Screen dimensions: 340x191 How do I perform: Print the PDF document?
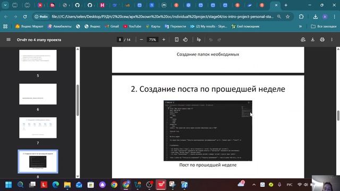[x=322, y=40]
